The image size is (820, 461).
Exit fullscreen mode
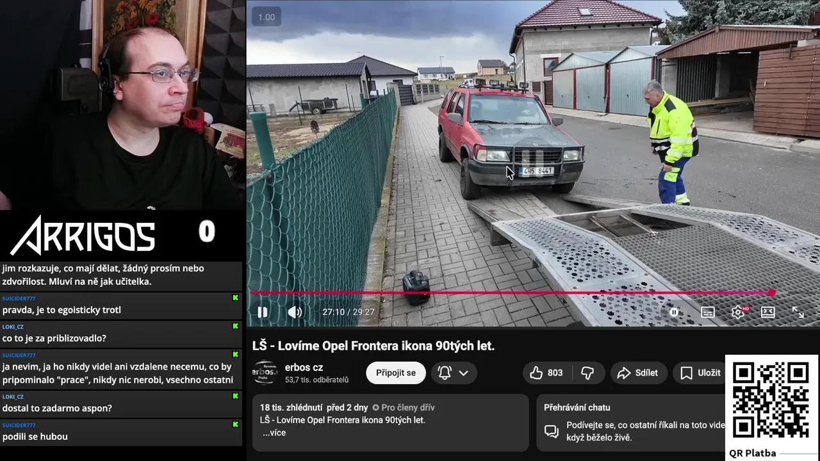(798, 312)
